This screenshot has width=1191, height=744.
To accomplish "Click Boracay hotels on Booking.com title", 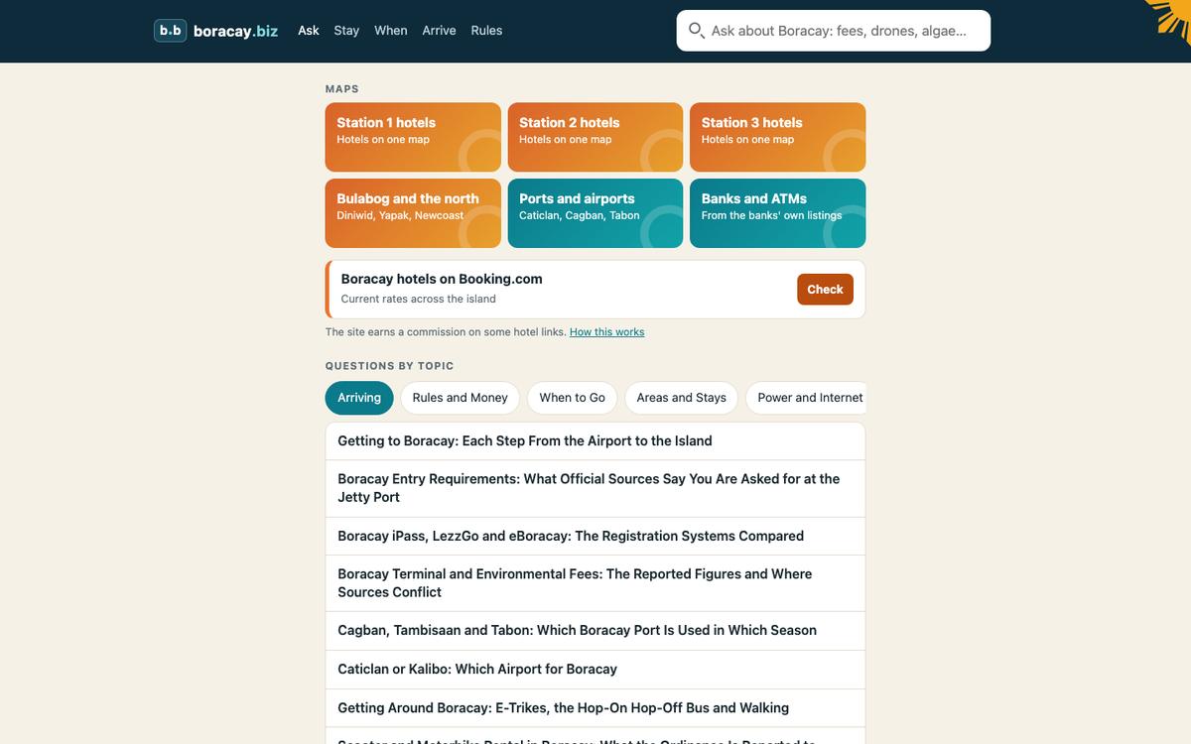I will [442, 279].
